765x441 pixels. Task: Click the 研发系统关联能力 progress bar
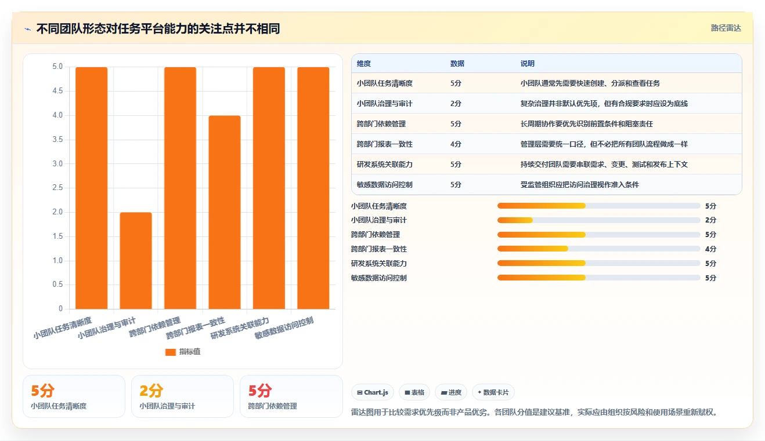[599, 264]
